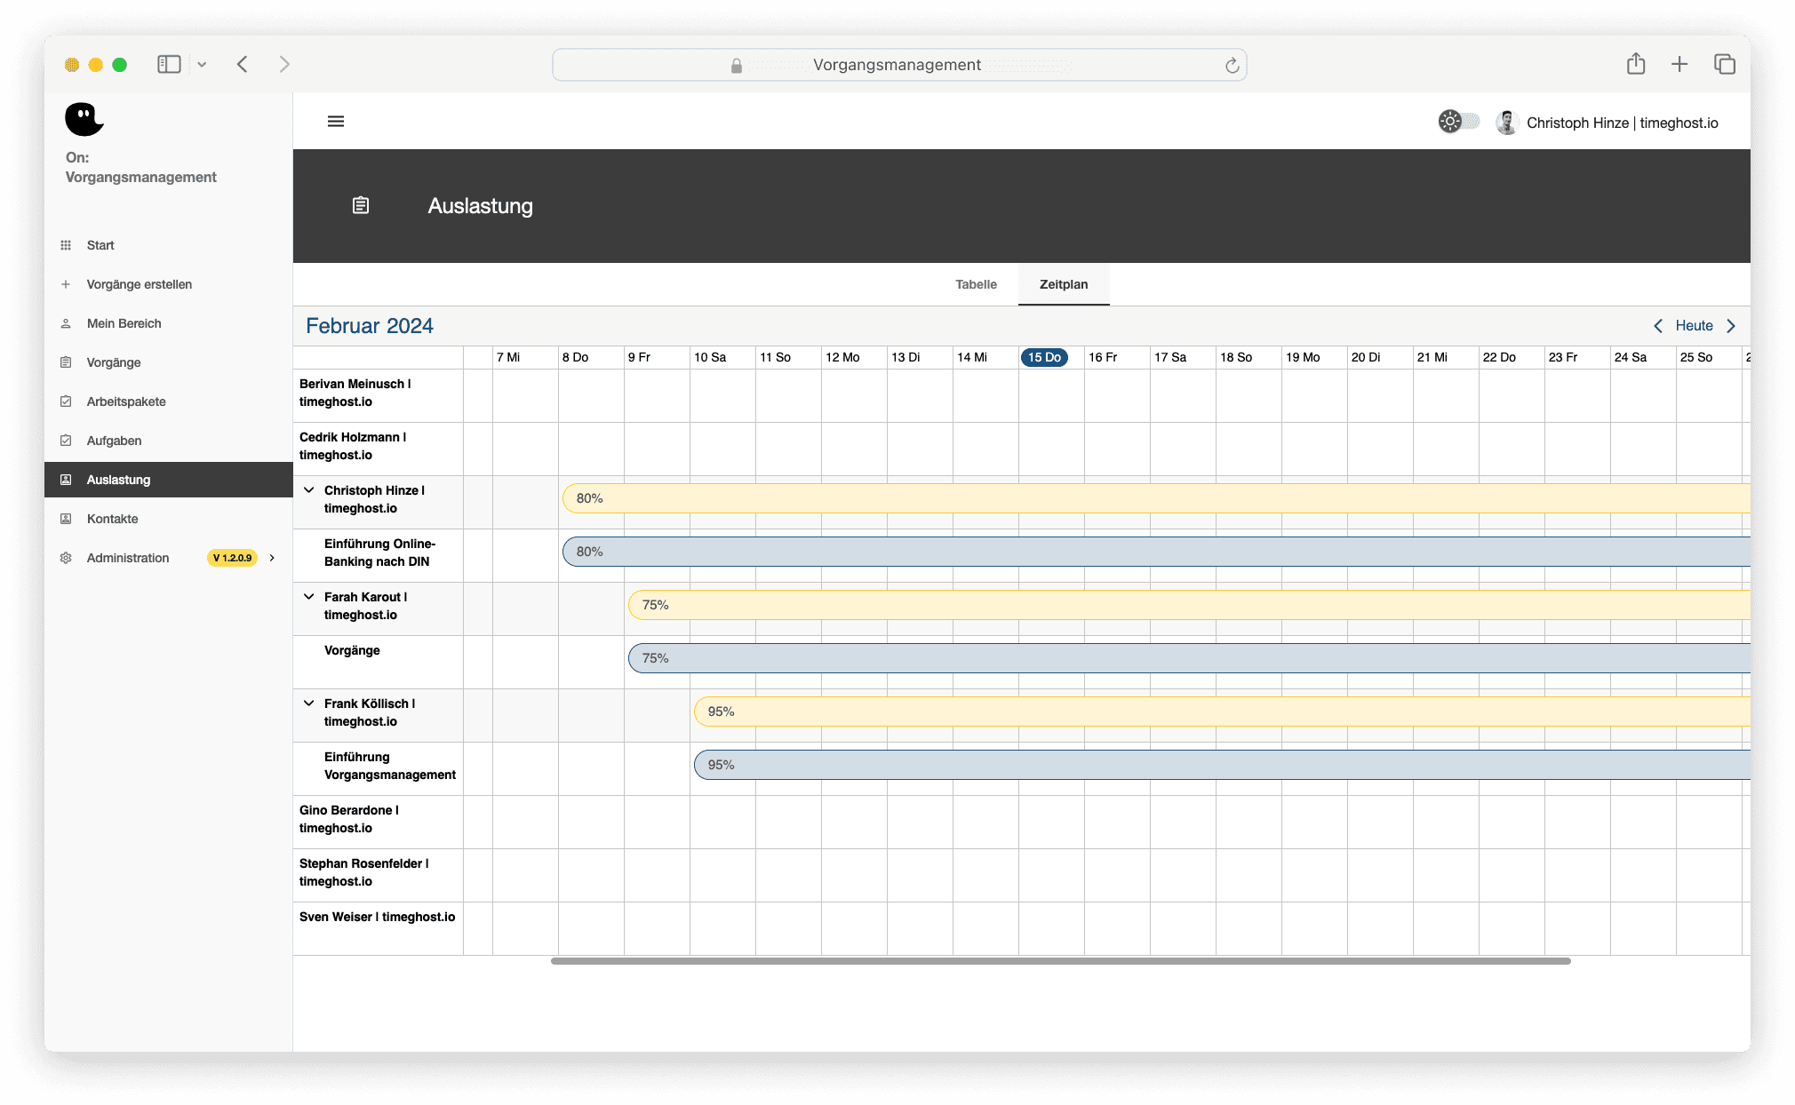Open Kontakte in sidebar
This screenshot has width=1795, height=1105.
[169, 519]
